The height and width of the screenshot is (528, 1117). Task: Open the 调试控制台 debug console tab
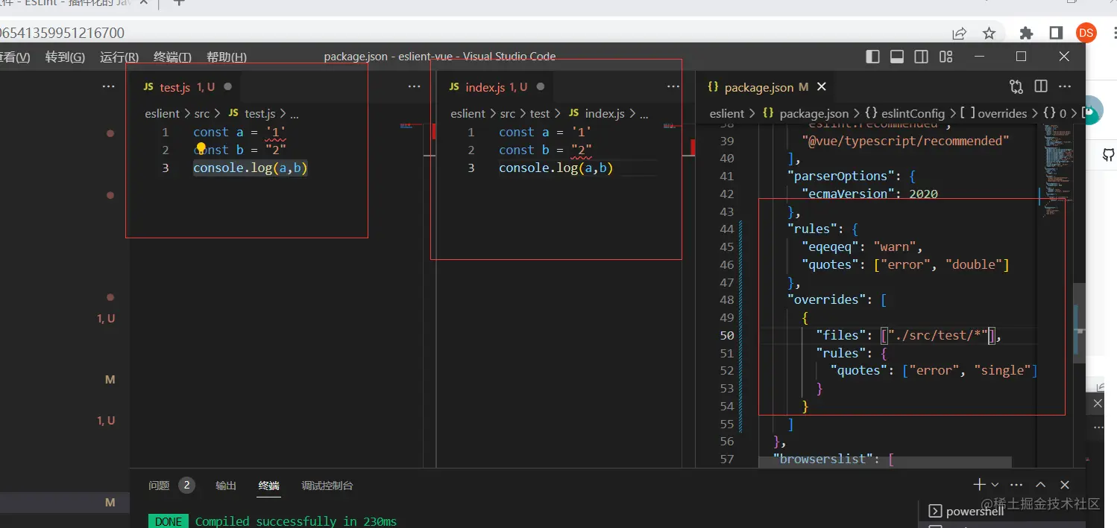327,486
